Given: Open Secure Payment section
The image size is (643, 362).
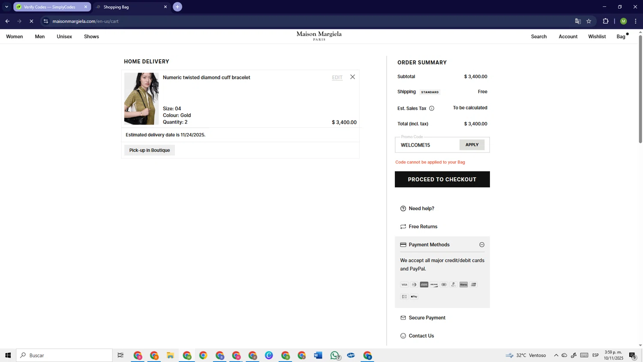Looking at the screenshot, I should tap(427, 318).
